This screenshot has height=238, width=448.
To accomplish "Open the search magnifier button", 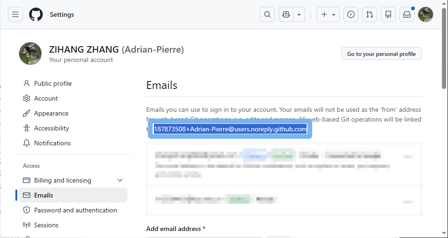I will click(x=267, y=14).
